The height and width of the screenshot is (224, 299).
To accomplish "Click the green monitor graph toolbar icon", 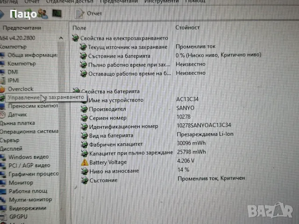I will pos(57,14).
